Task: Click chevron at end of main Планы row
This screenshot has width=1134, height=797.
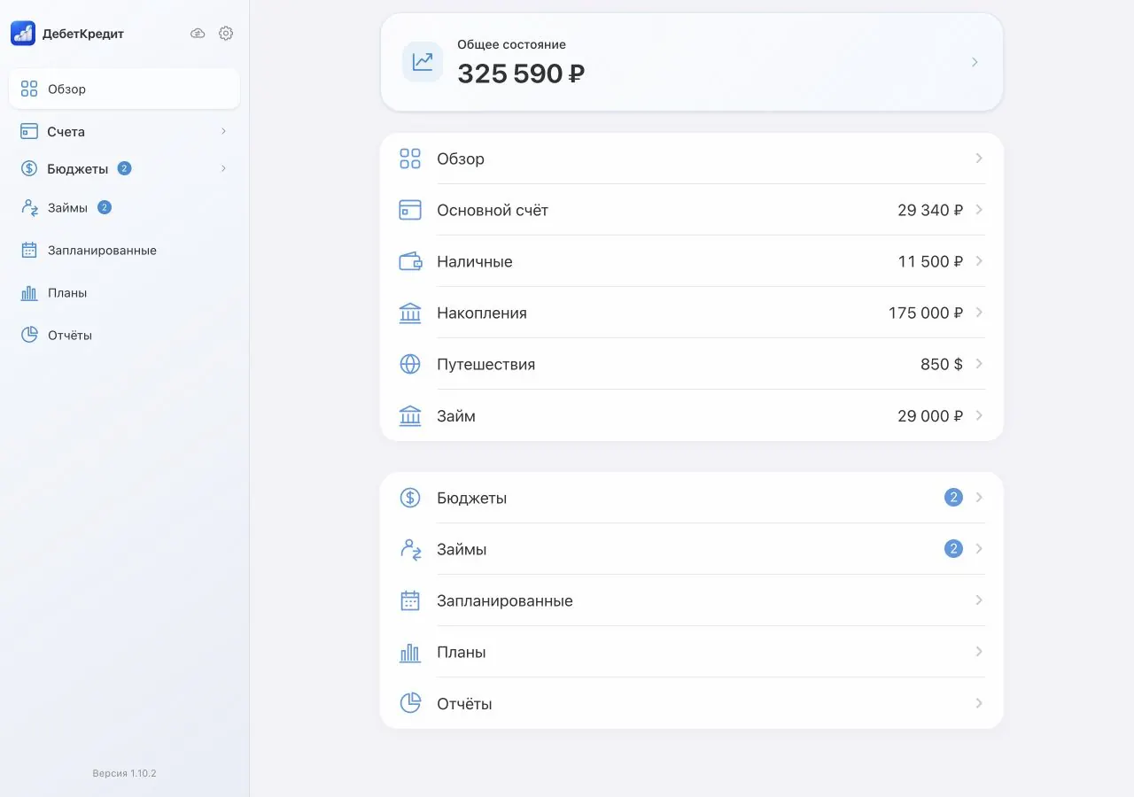Action: click(979, 652)
